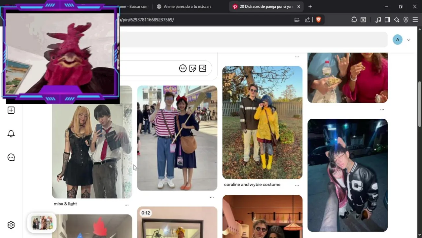Click the Pinterest favicon on the active tab

point(235,7)
